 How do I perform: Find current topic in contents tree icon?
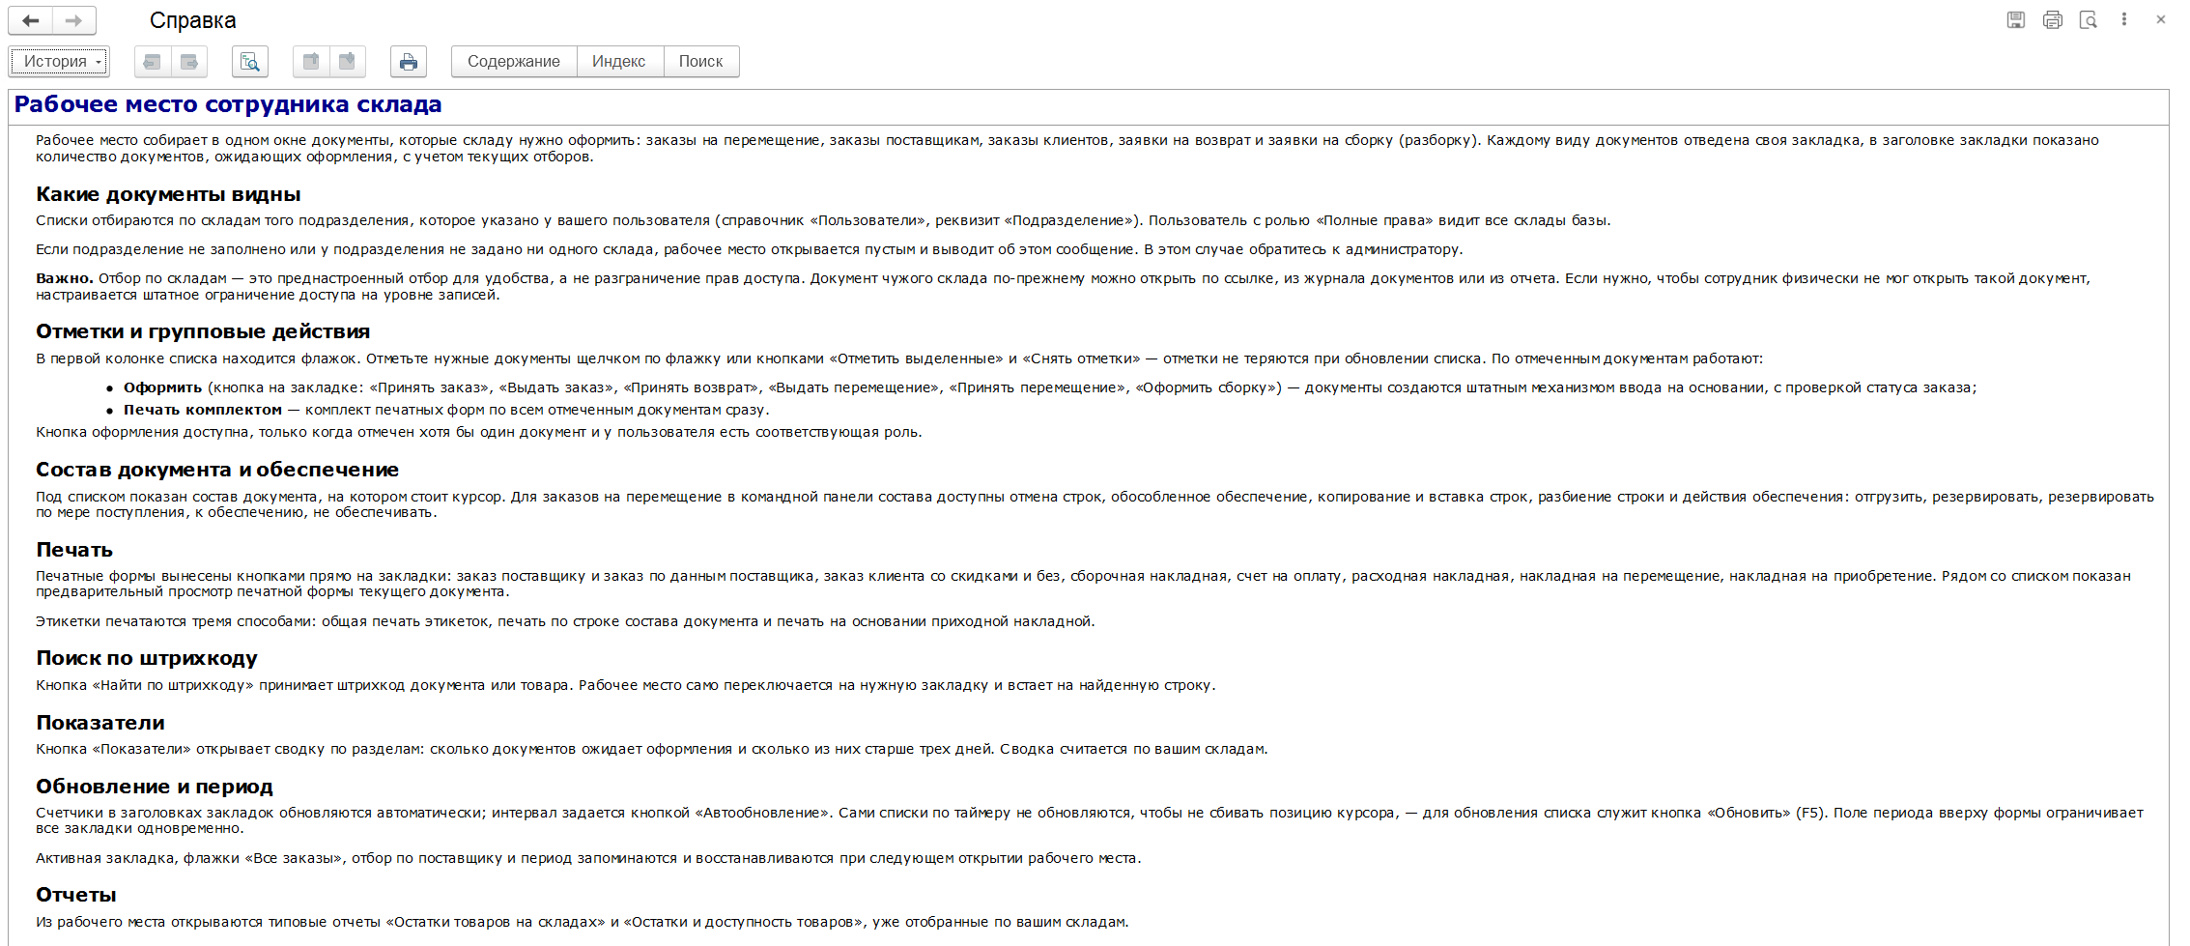250,62
